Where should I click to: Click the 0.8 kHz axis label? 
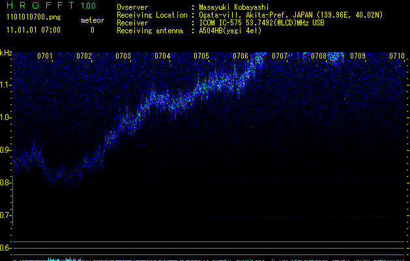pyautogui.click(x=5, y=183)
